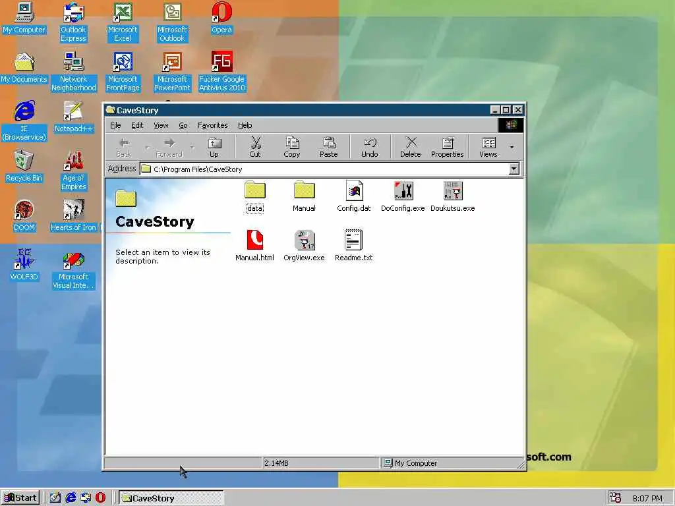Image resolution: width=675 pixels, height=506 pixels.
Task: Open the Favorites menu
Action: (213, 125)
